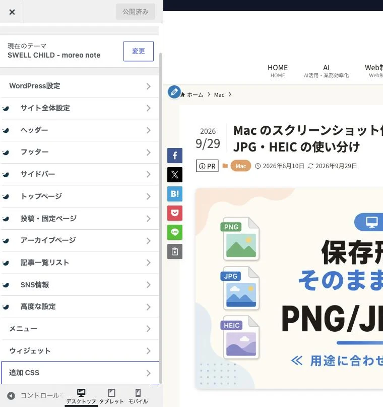Close the customizer with the X icon
Viewport: 383px width, 407px height.
point(12,12)
